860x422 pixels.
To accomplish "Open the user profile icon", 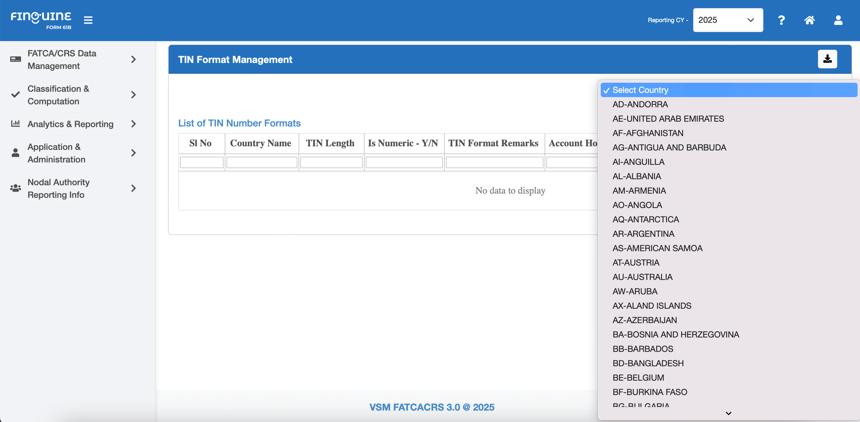I will pos(838,20).
